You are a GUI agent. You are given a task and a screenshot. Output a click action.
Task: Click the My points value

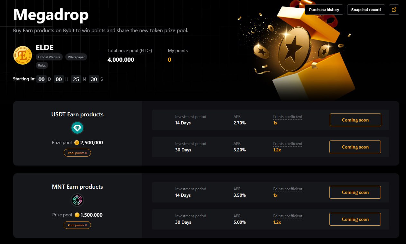[170, 60]
